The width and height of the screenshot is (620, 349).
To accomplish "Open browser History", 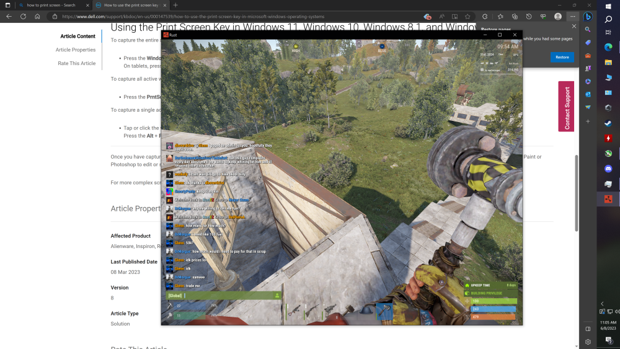I will (529, 17).
